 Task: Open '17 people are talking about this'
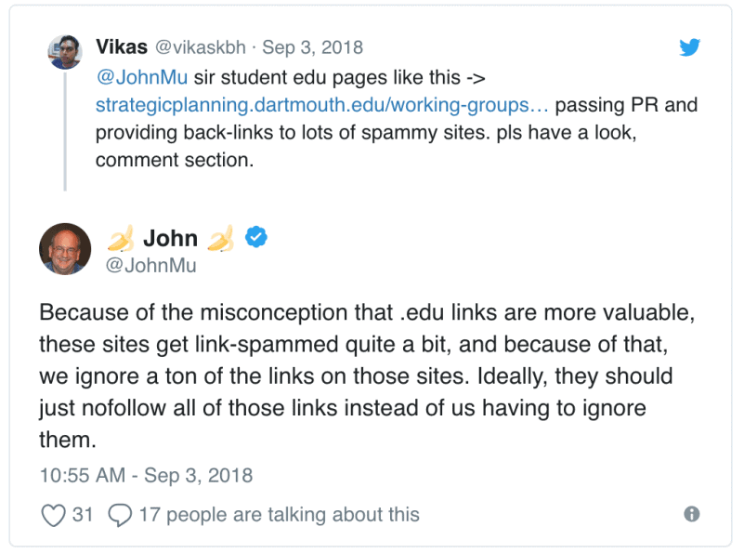point(279,514)
